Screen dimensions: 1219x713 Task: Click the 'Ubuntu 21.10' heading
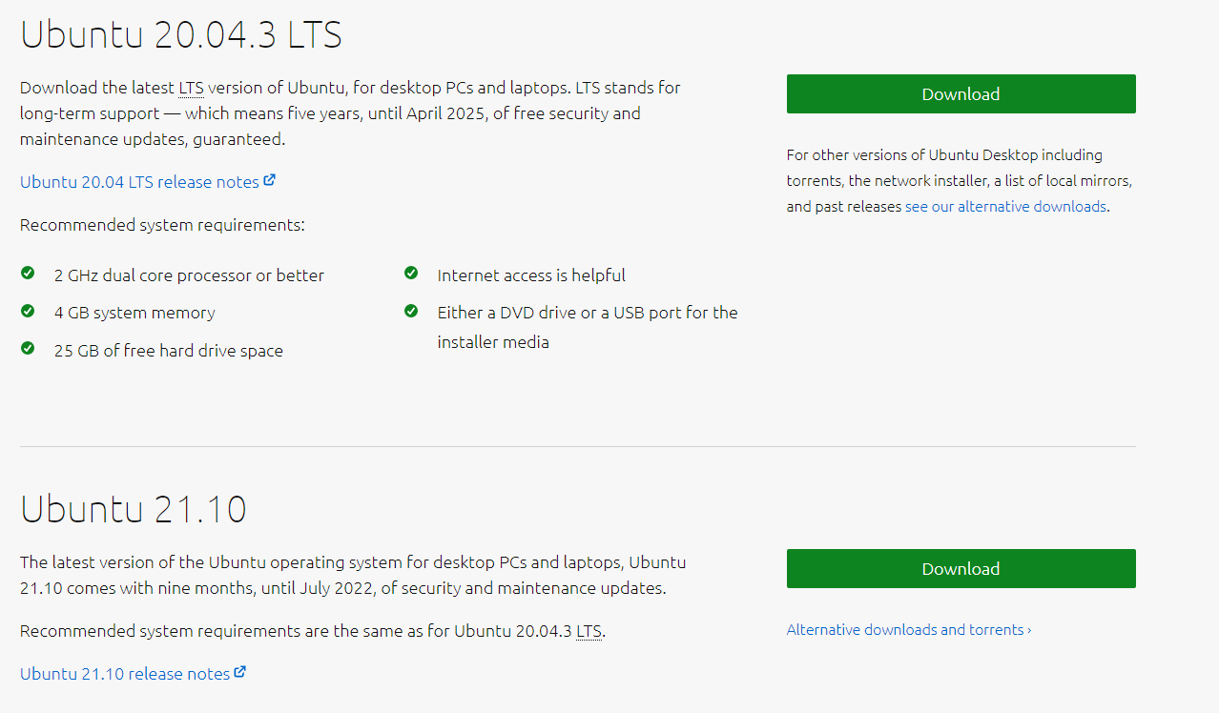tap(134, 509)
